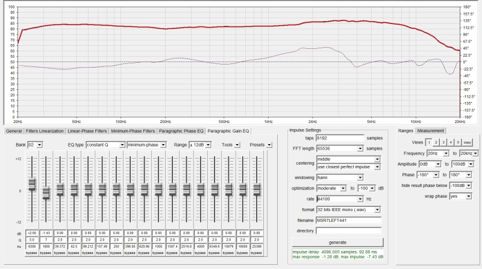Switch to the Paragraphic Phase EQ tab
The width and height of the screenshot is (482, 269).
181,131
